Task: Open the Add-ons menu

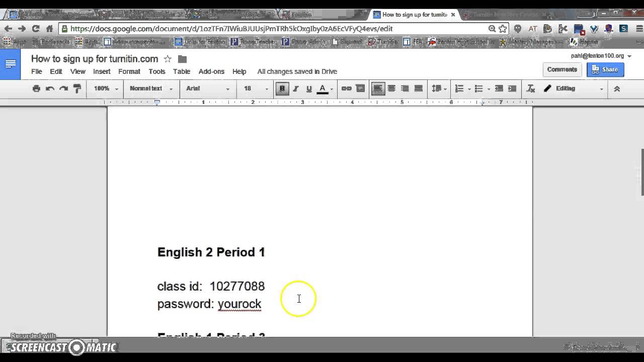Action: [211, 71]
